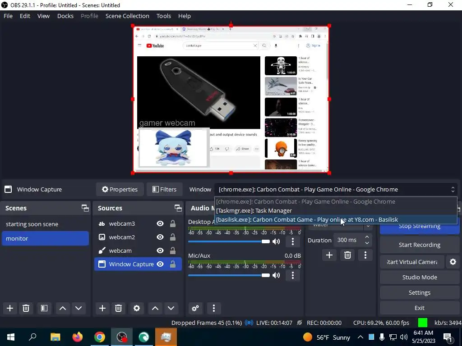This screenshot has width=462, height=346.
Task: Hide the Window Capture source eye icon
Action: coord(160,264)
